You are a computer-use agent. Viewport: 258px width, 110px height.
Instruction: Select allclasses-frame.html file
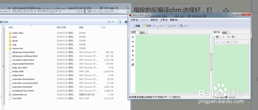pos(23,52)
